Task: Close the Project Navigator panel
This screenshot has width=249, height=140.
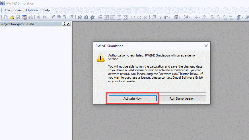Action: 68,24
